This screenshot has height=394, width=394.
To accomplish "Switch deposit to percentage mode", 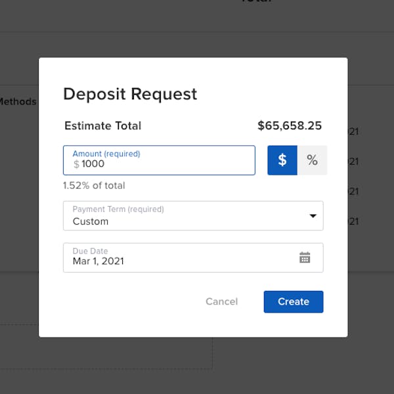I will (x=312, y=160).
